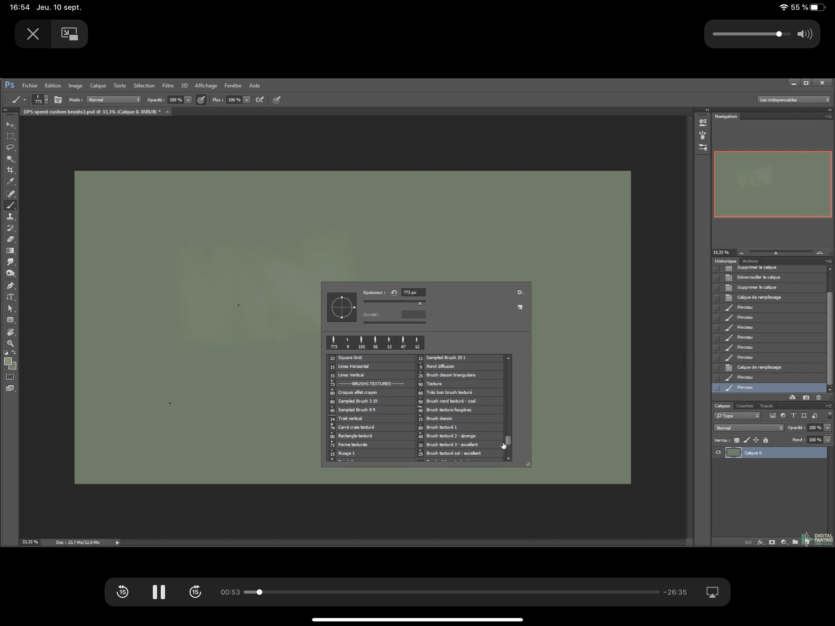This screenshot has height=626, width=835.
Task: Click the foreground color swatch
Action: (x=8, y=361)
